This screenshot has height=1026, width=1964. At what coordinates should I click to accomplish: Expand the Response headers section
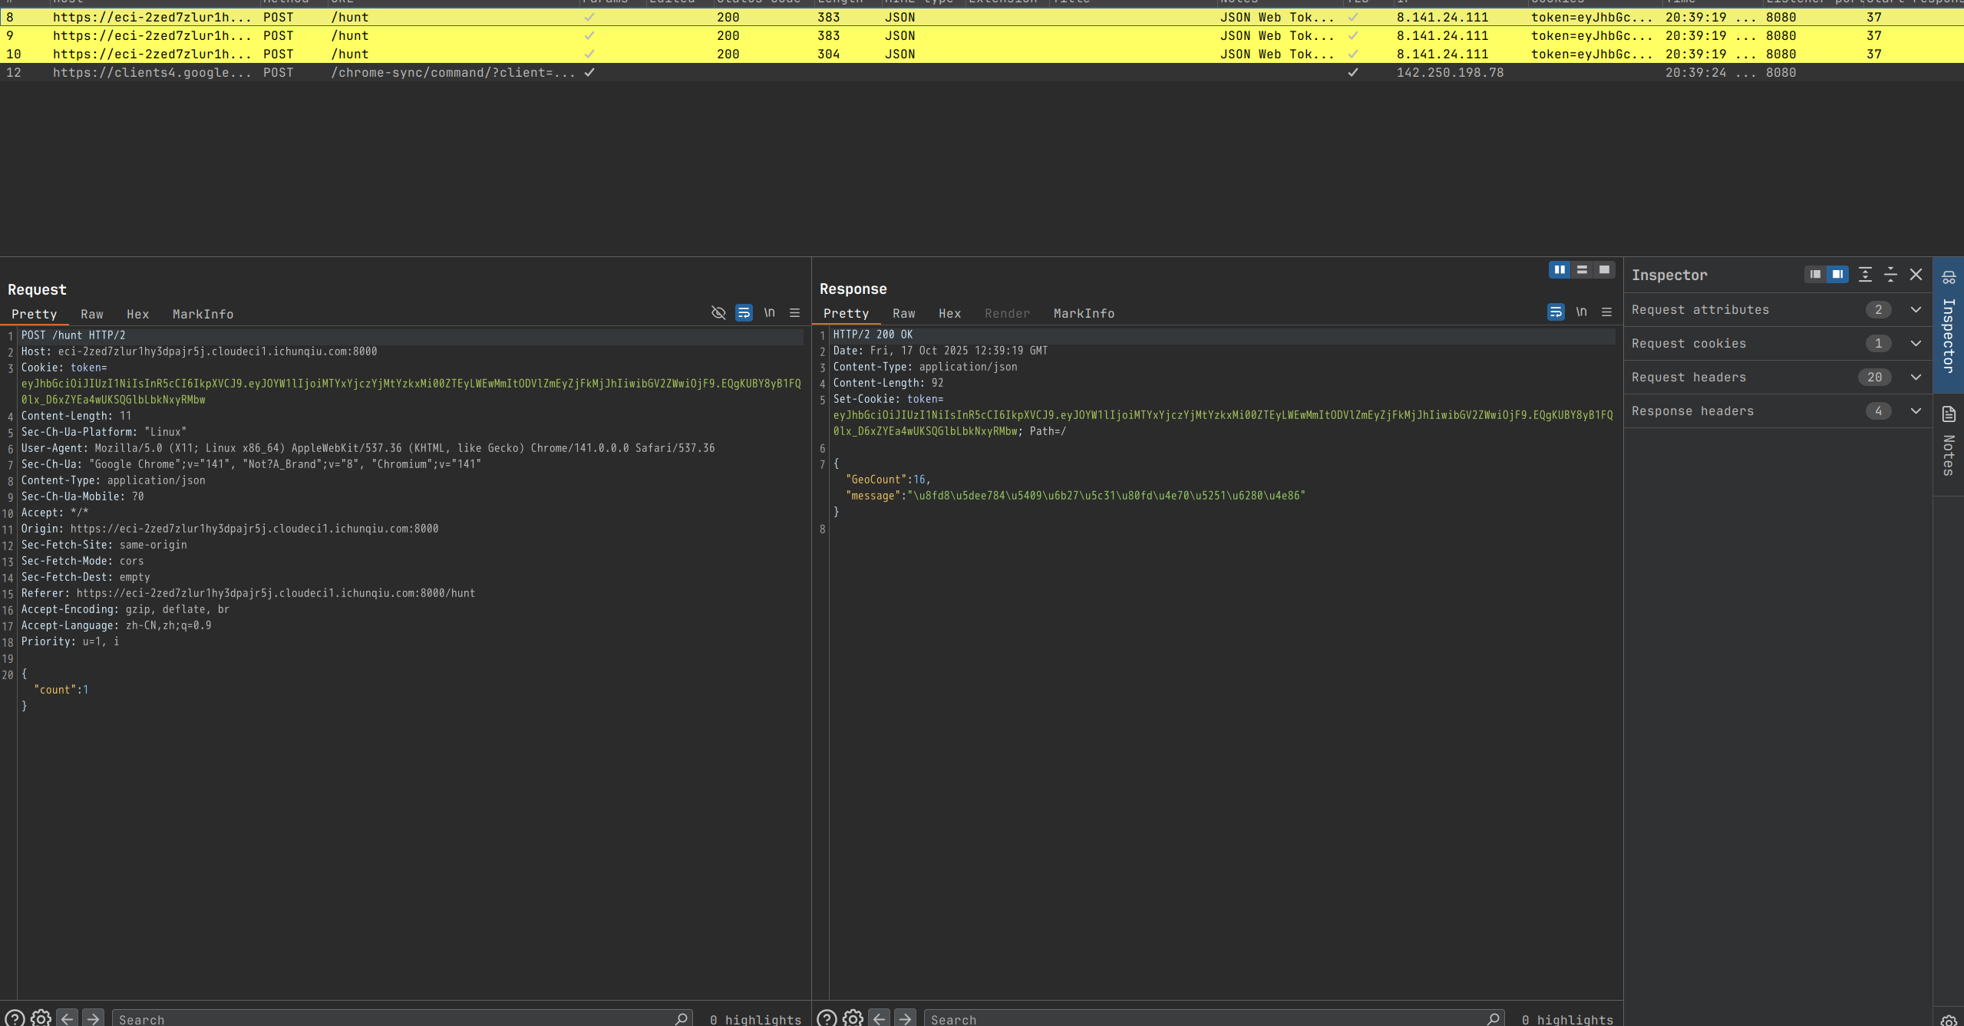1916,411
